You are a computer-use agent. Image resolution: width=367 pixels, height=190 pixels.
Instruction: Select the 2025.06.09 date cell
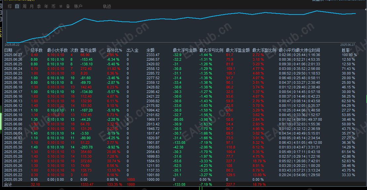pos(13,119)
